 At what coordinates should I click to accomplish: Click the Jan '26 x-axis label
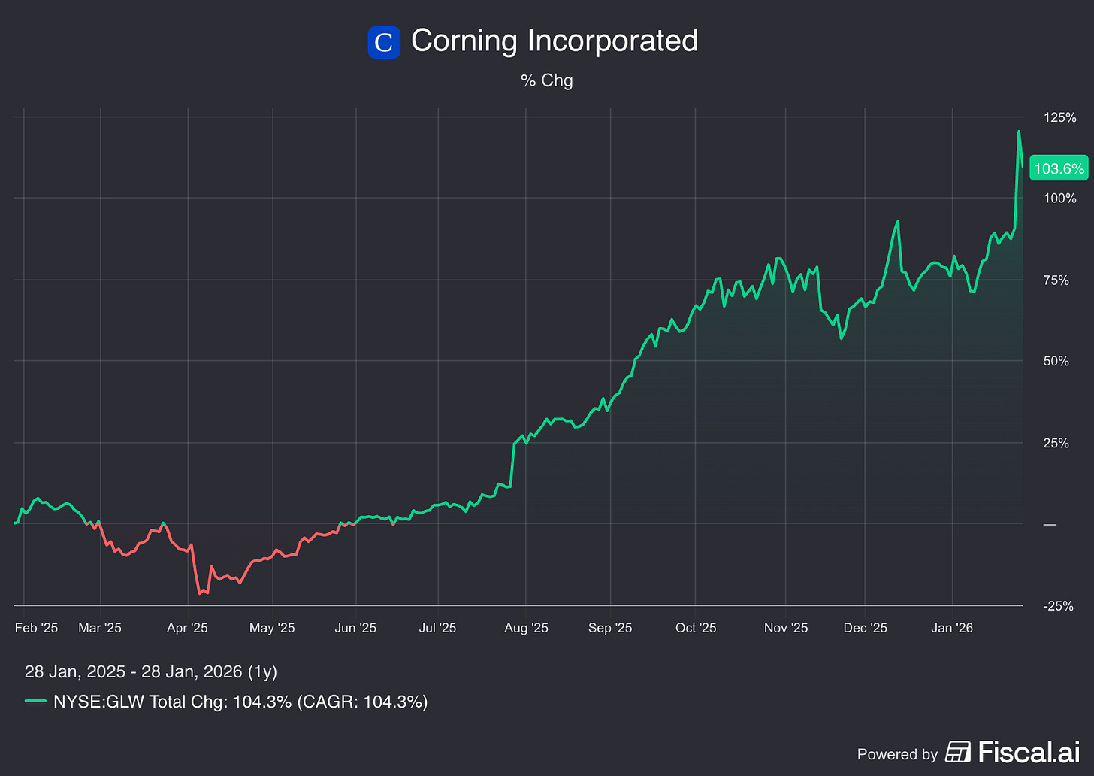coord(952,628)
